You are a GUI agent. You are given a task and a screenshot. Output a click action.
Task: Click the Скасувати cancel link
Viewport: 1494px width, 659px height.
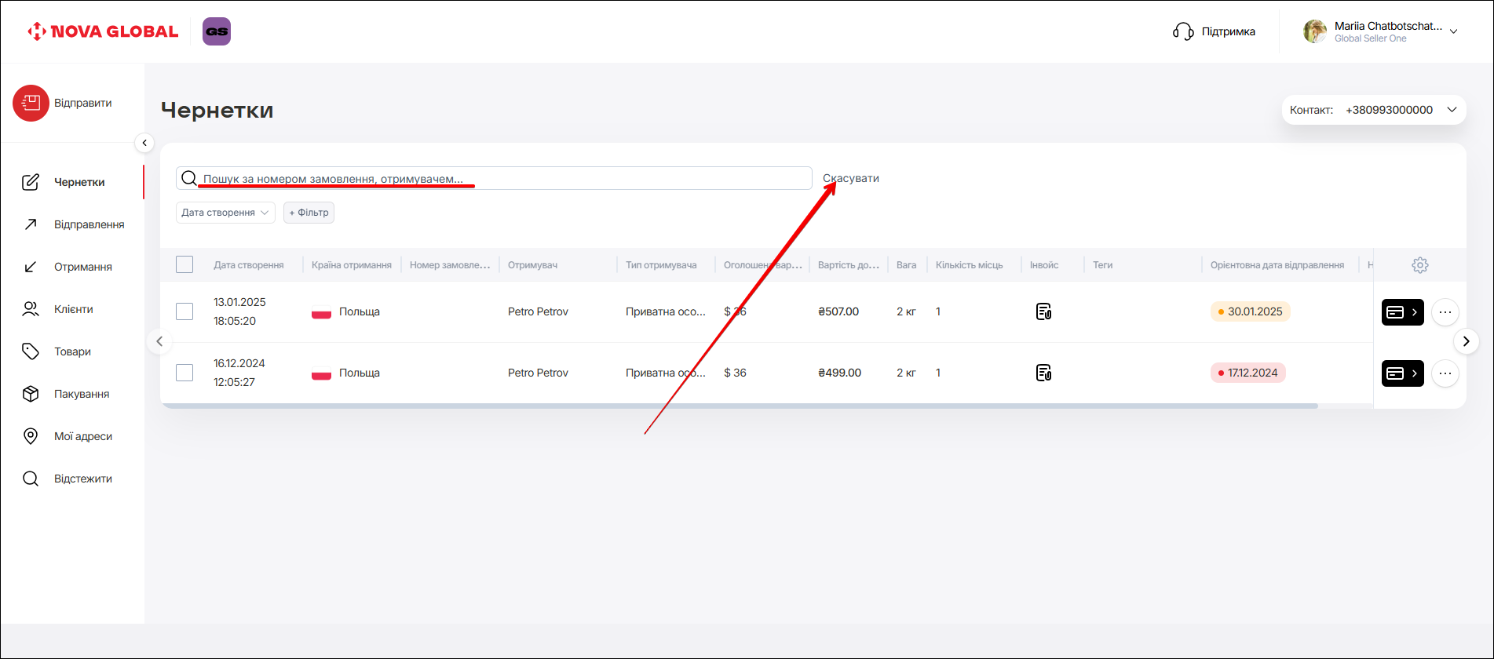[x=851, y=178]
